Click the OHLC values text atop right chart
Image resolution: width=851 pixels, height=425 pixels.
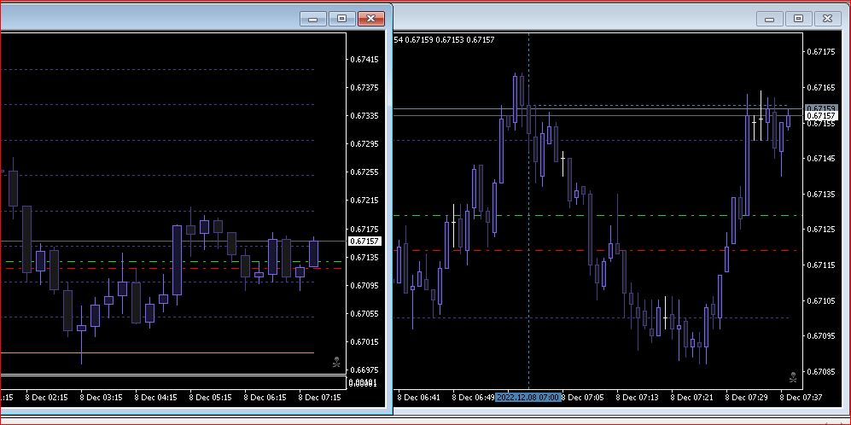(444, 39)
